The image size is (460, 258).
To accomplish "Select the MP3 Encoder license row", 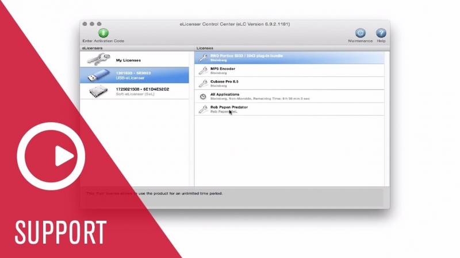I will (x=289, y=71).
